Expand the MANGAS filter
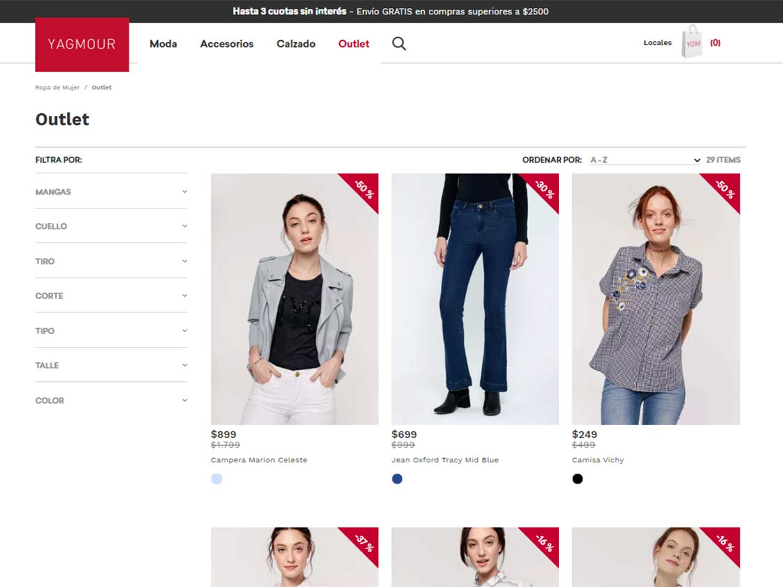The image size is (783, 587). click(x=111, y=192)
